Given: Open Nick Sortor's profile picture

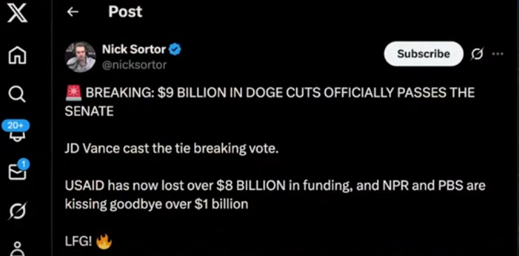Looking at the screenshot, I should (x=81, y=57).
